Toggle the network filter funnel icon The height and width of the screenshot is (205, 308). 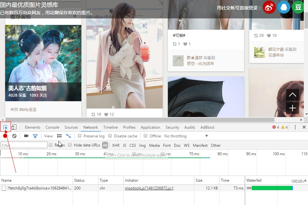35,136
